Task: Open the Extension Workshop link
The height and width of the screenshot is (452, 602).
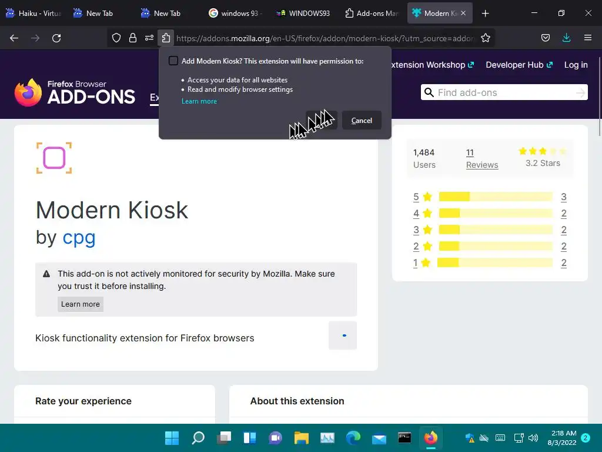Action: 432,65
